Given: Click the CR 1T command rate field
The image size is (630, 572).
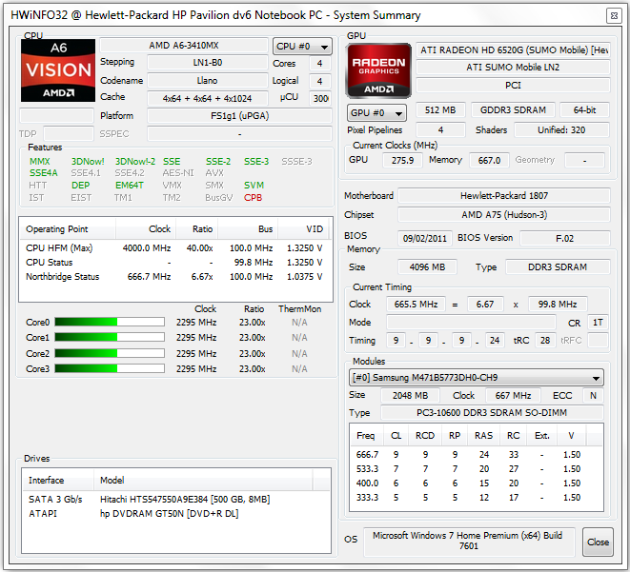Looking at the screenshot, I should 598,323.
